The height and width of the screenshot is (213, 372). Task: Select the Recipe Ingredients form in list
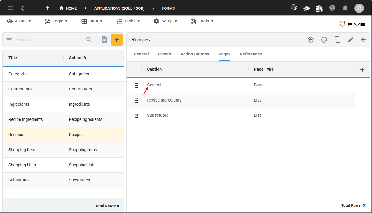coord(63,119)
